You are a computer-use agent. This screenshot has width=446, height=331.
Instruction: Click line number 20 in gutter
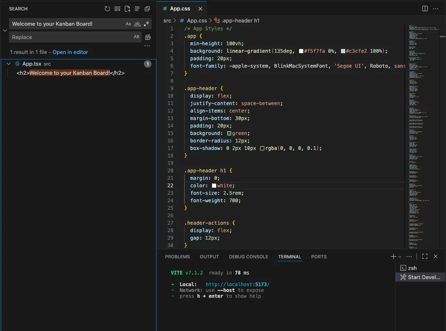click(x=170, y=171)
